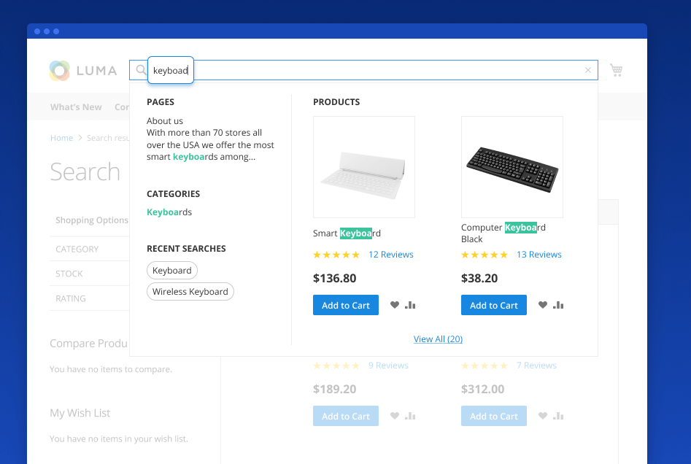The height and width of the screenshot is (464, 691).
Task: Open Computer Keyboard Black product title
Action: [x=503, y=233]
